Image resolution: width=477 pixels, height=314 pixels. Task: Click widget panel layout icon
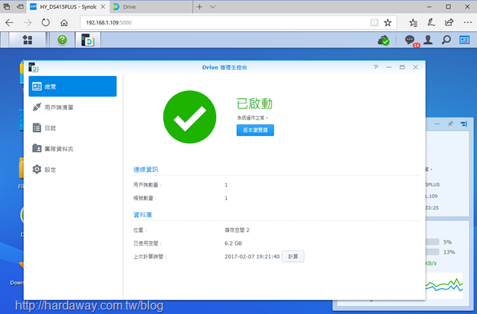pyautogui.click(x=464, y=124)
